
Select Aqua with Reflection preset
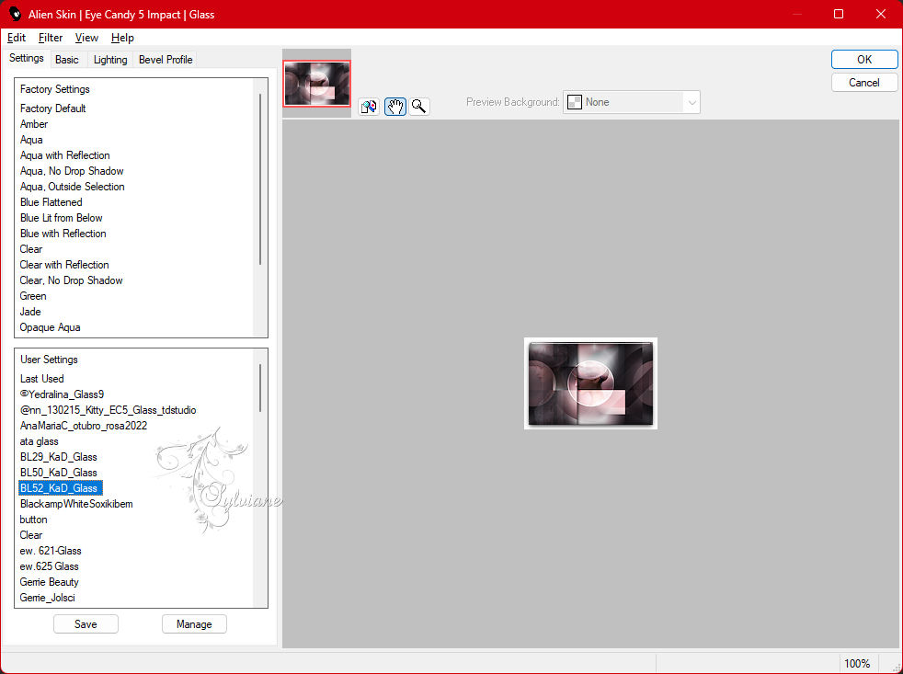pyautogui.click(x=64, y=155)
